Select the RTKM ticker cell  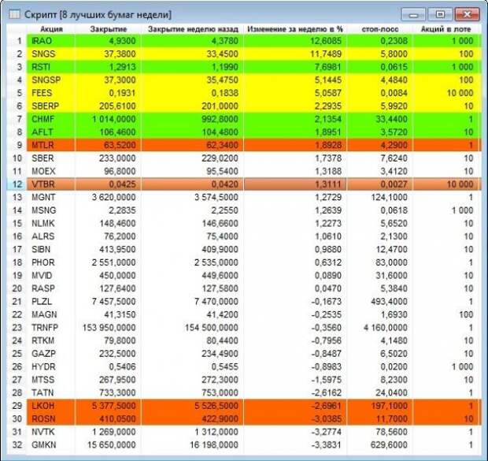click(51, 340)
